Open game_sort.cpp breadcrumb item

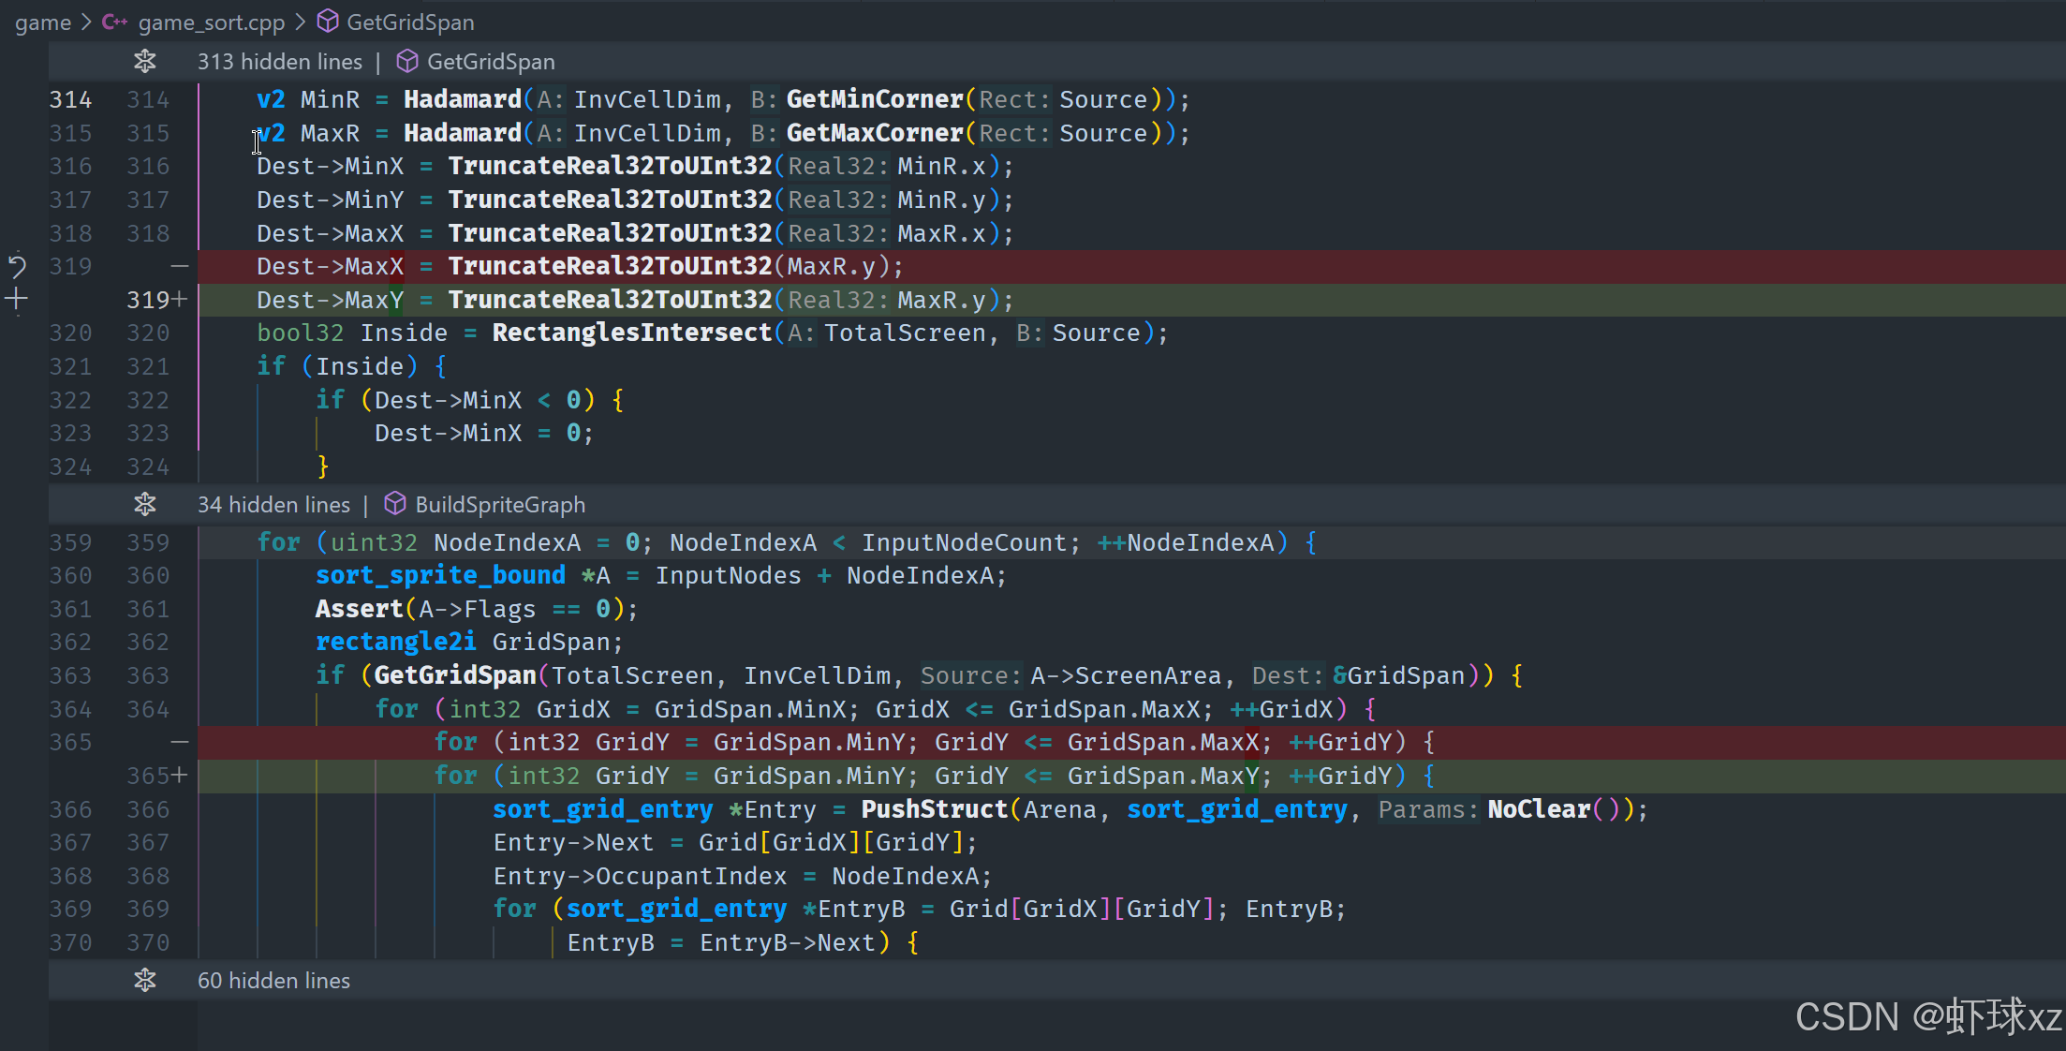click(212, 22)
